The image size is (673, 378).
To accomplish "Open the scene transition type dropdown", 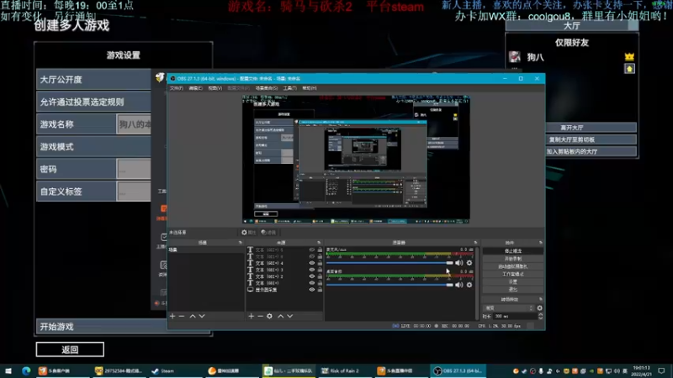I will [x=509, y=307].
